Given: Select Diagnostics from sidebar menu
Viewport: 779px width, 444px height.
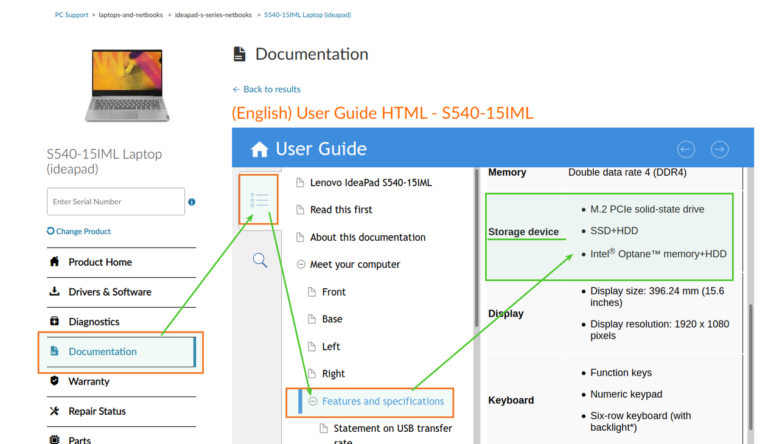Looking at the screenshot, I should pos(122,322).
